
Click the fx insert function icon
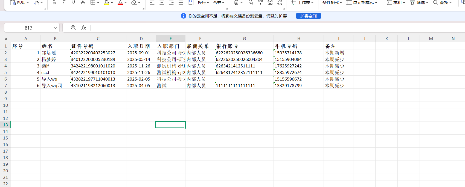[83, 28]
